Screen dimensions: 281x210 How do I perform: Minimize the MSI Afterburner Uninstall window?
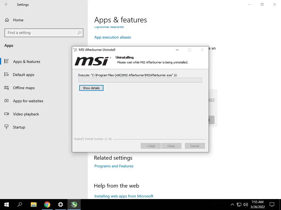[177, 50]
